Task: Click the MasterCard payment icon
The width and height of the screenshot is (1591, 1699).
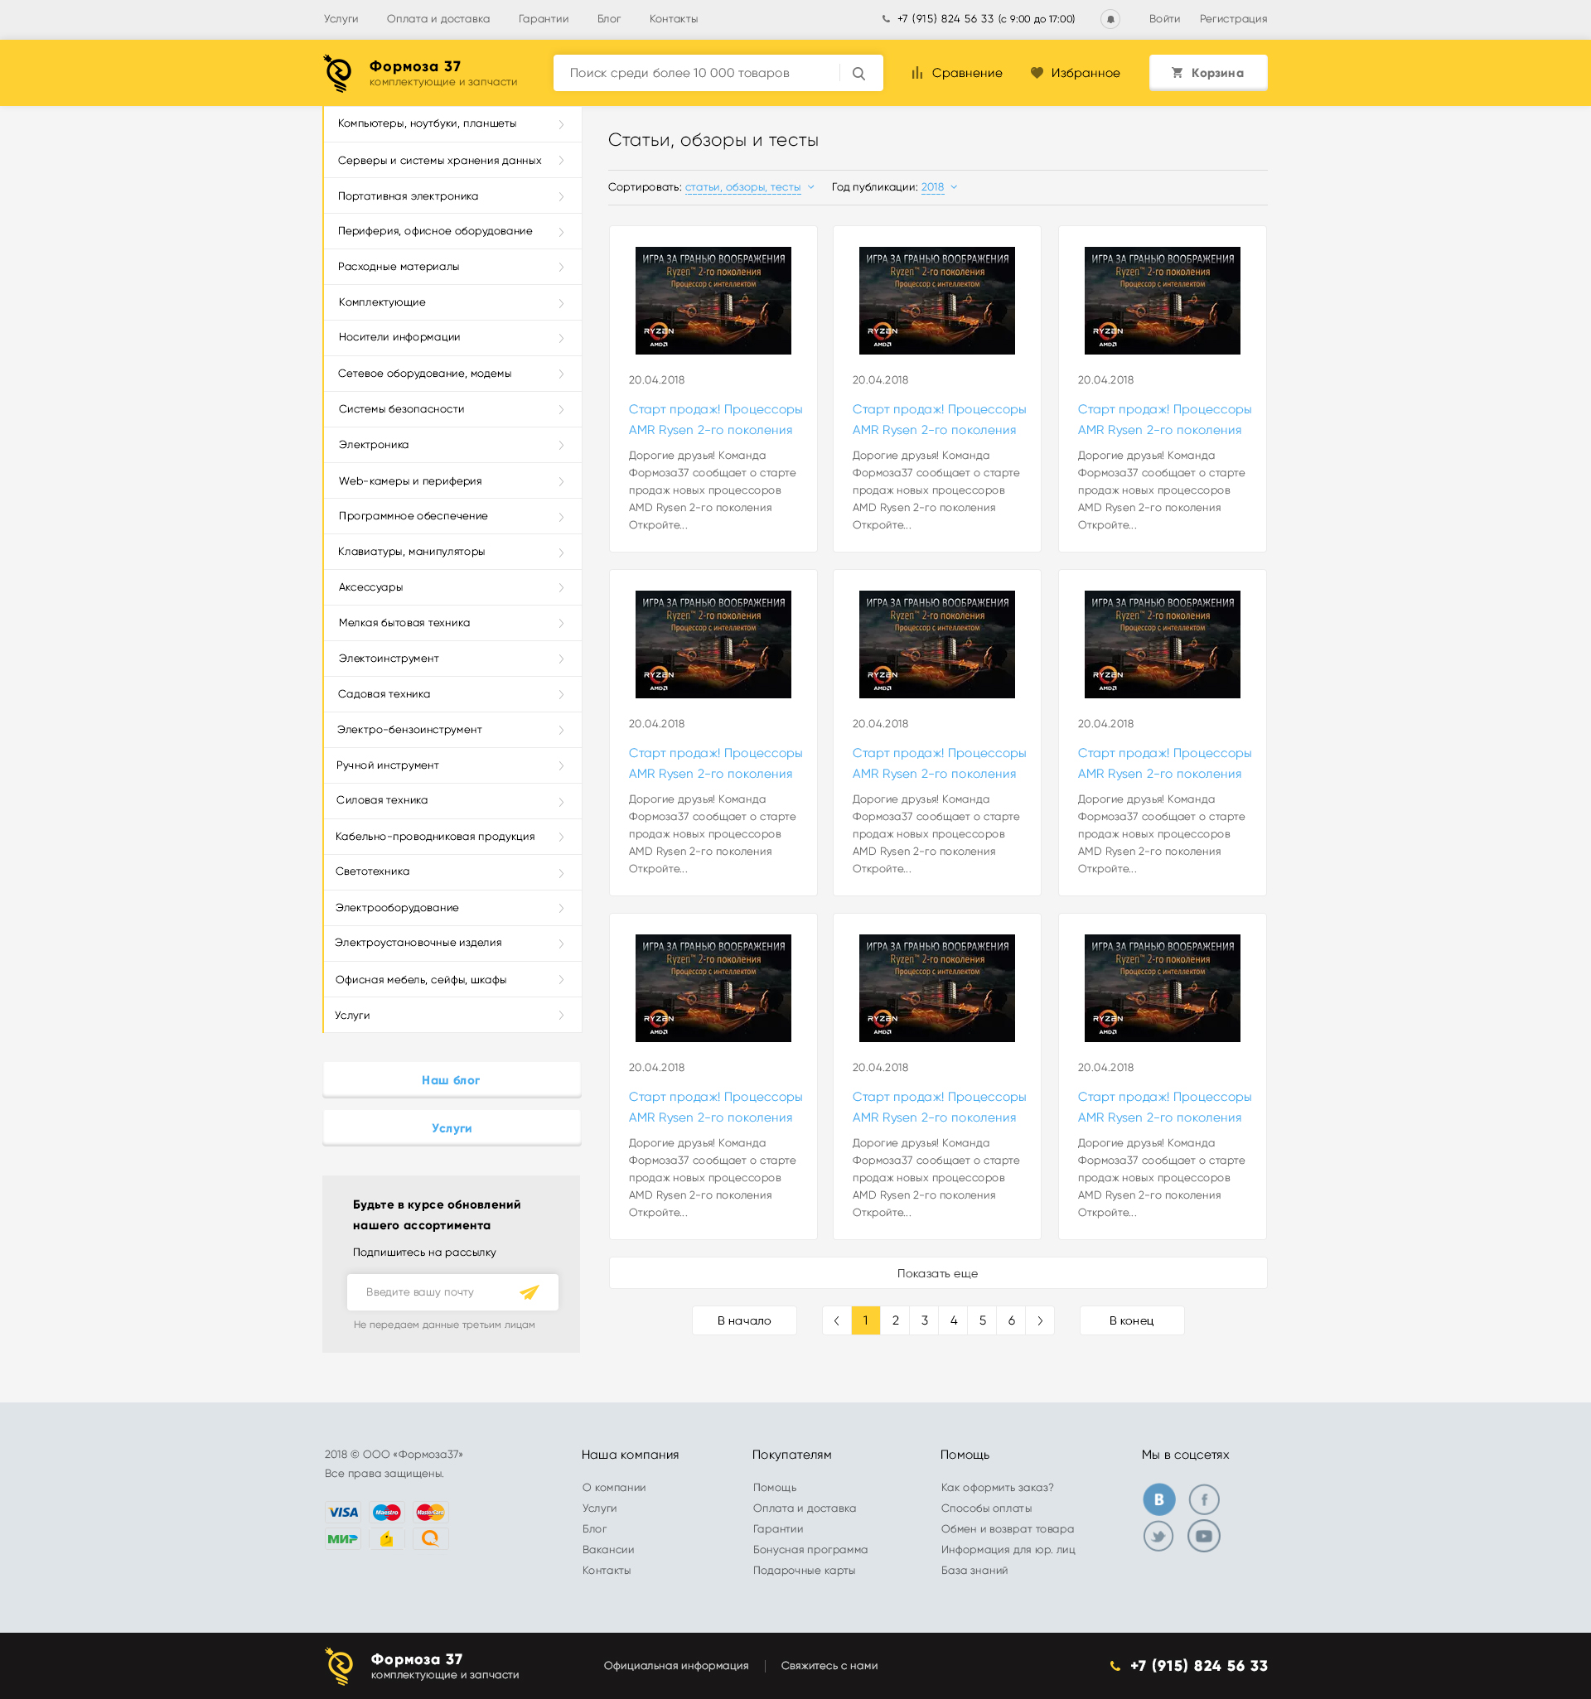Action: (x=430, y=1512)
